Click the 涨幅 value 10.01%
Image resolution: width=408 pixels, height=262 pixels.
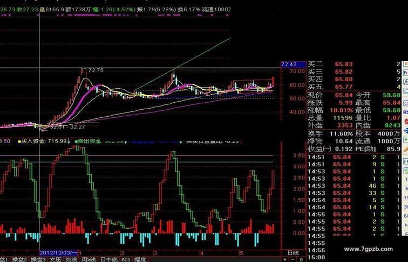point(342,110)
